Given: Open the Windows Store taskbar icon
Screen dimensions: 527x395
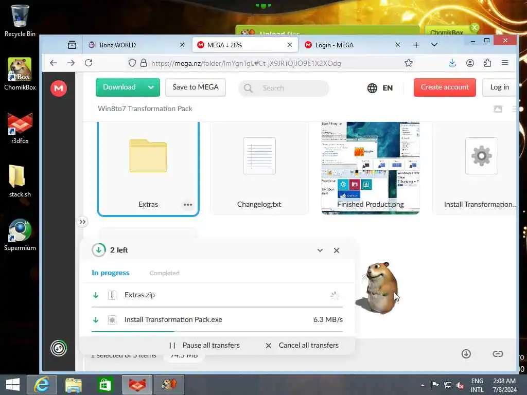Looking at the screenshot, I should pos(105,385).
